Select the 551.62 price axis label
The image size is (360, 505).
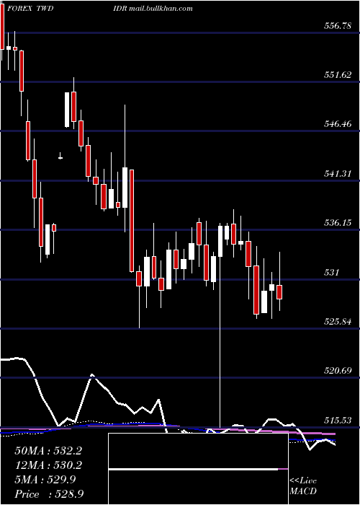pyautogui.click(x=337, y=75)
